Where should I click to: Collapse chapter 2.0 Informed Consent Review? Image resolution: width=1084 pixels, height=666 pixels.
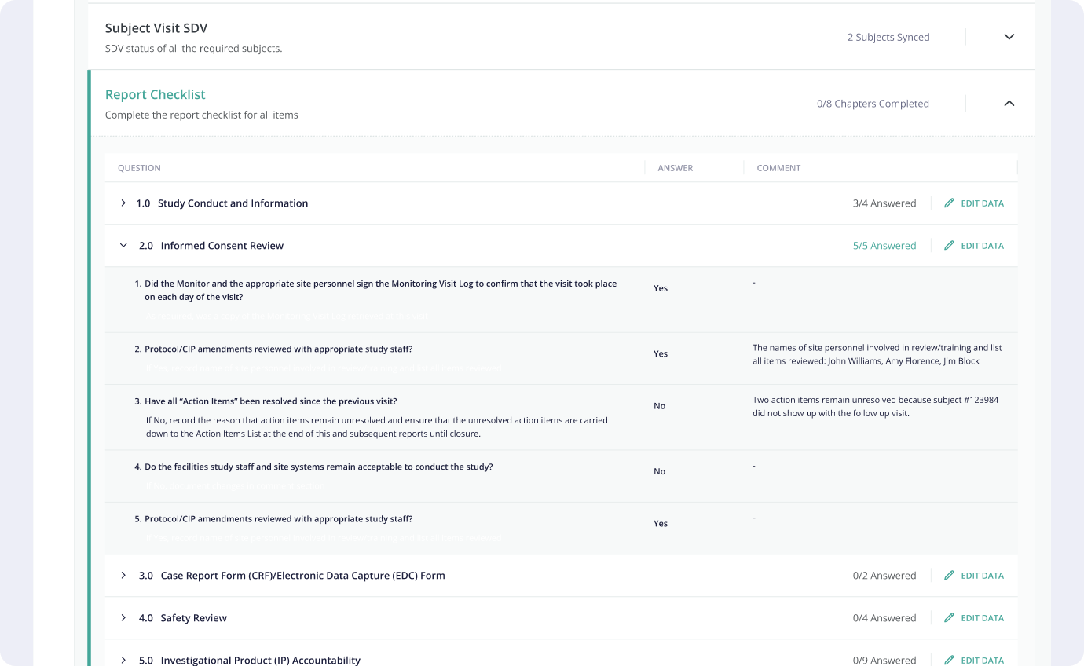123,246
